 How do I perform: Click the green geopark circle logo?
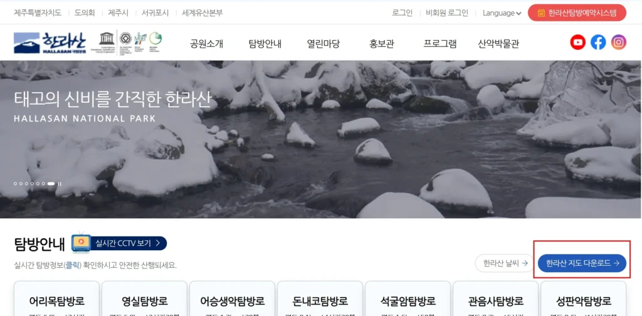tap(155, 38)
